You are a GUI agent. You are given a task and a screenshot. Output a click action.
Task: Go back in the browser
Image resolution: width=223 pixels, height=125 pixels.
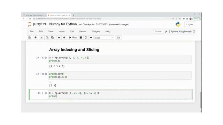coord(23,19)
